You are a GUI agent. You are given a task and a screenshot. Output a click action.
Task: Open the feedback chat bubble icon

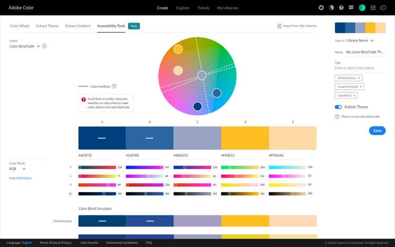point(351,7)
